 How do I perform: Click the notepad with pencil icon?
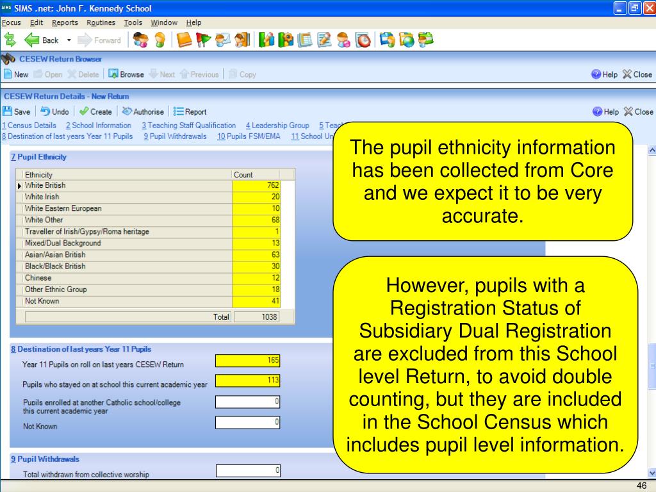pyautogui.click(x=324, y=40)
